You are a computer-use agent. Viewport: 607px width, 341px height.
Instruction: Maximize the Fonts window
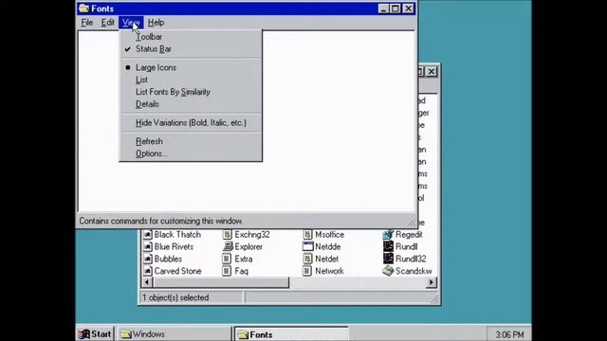[395, 9]
